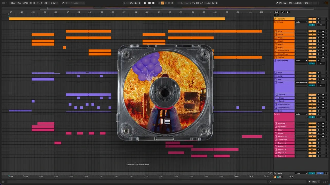Toggle the Loop switch in transport
This screenshot has width=330, height=185.
197,3
